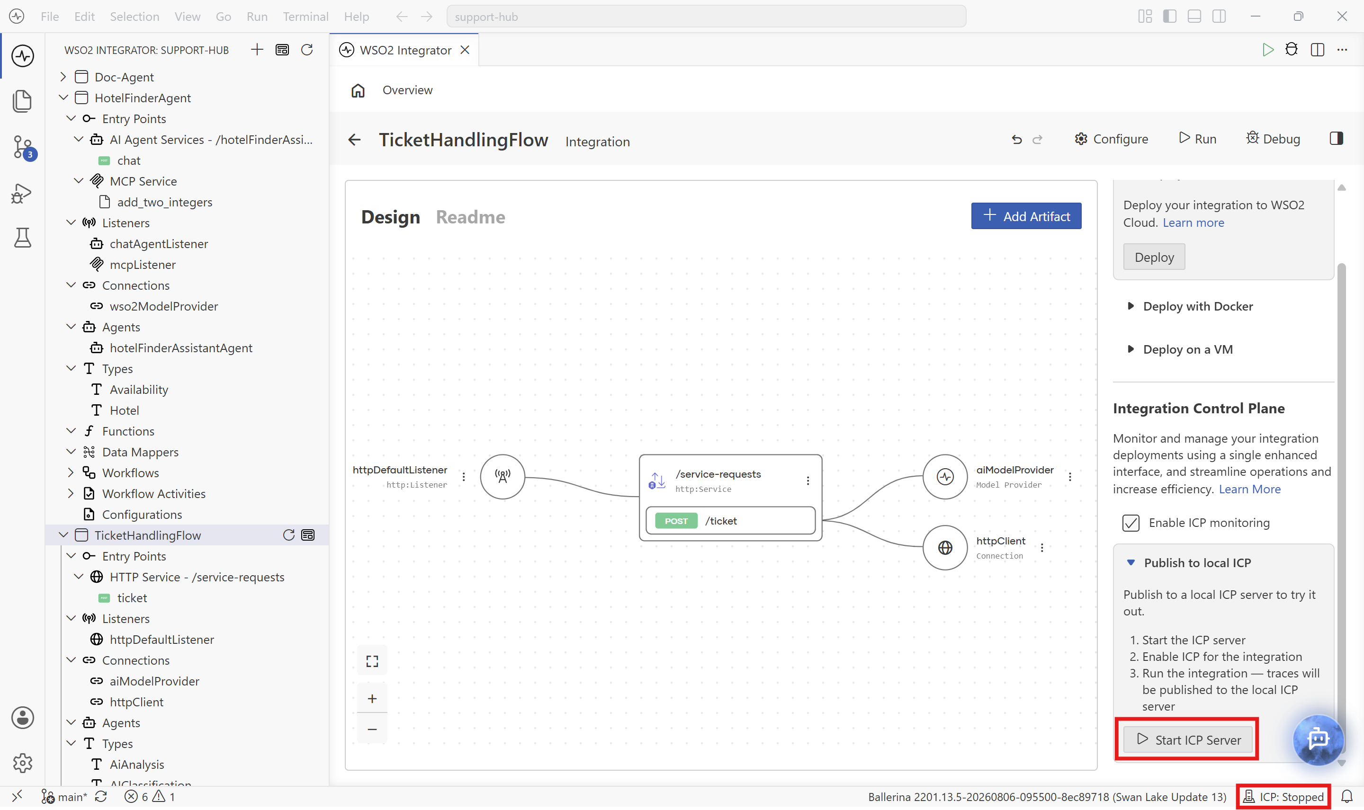Open the Selection menu
Viewport: 1364px width, 810px height.
135,17
